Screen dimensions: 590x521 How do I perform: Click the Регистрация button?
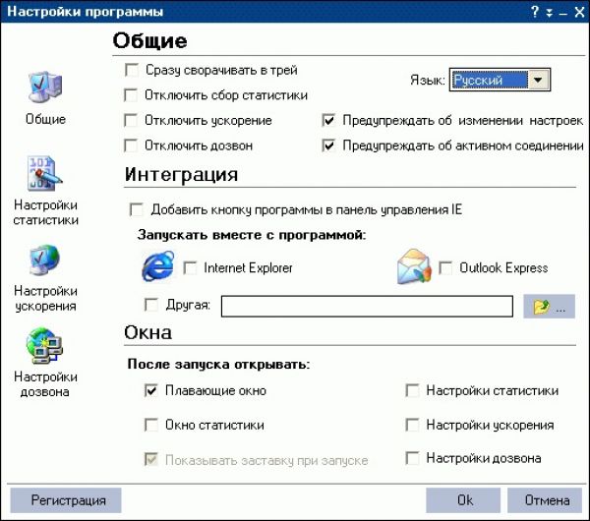tap(66, 500)
